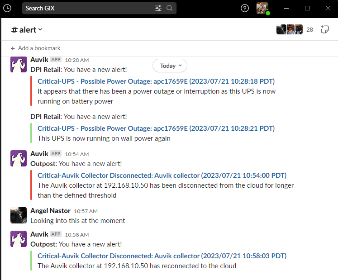Open Critical-UPS alert link at 10:28:21 PDT
This screenshot has width=338, height=280.
[156, 128]
